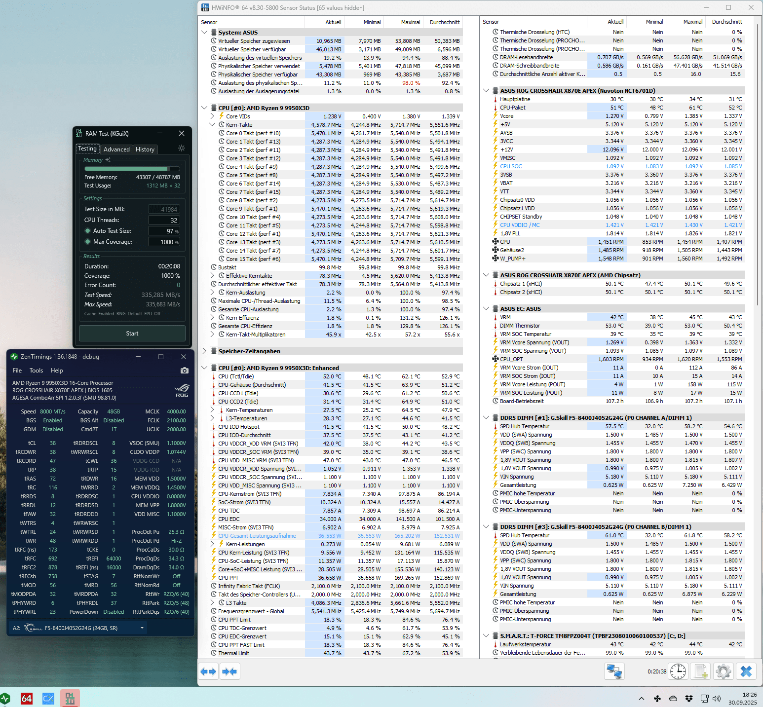
Task: Close sensors using blue X button in HWiNFO
Action: tap(746, 671)
